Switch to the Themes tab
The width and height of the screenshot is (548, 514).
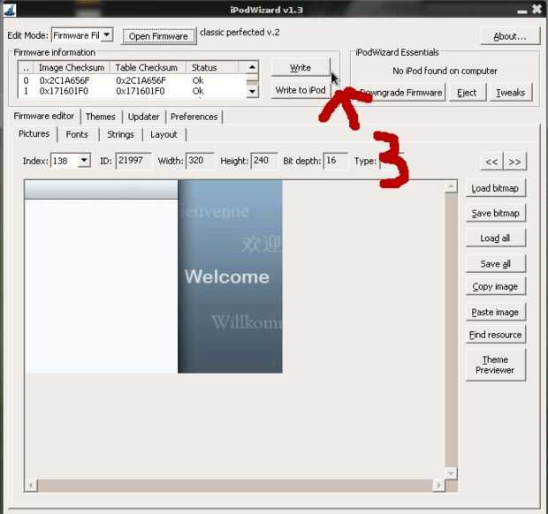pyautogui.click(x=101, y=117)
